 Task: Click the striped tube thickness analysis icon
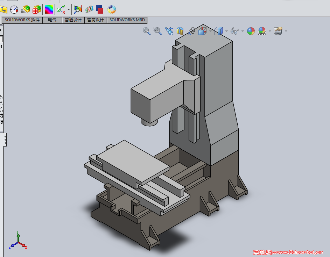[x=89, y=9]
